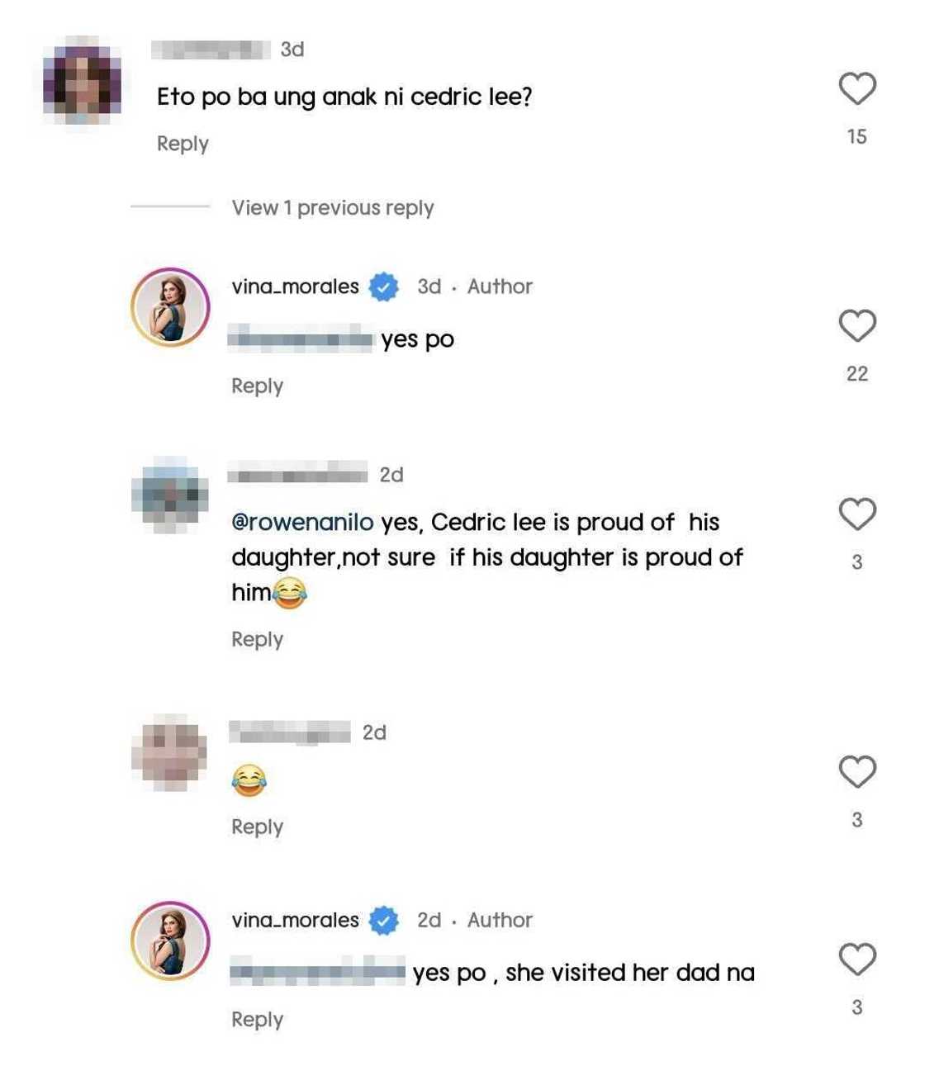Click the verified badge on first vina_morales reply
This screenshot has height=1066, width=925.
coord(383,287)
